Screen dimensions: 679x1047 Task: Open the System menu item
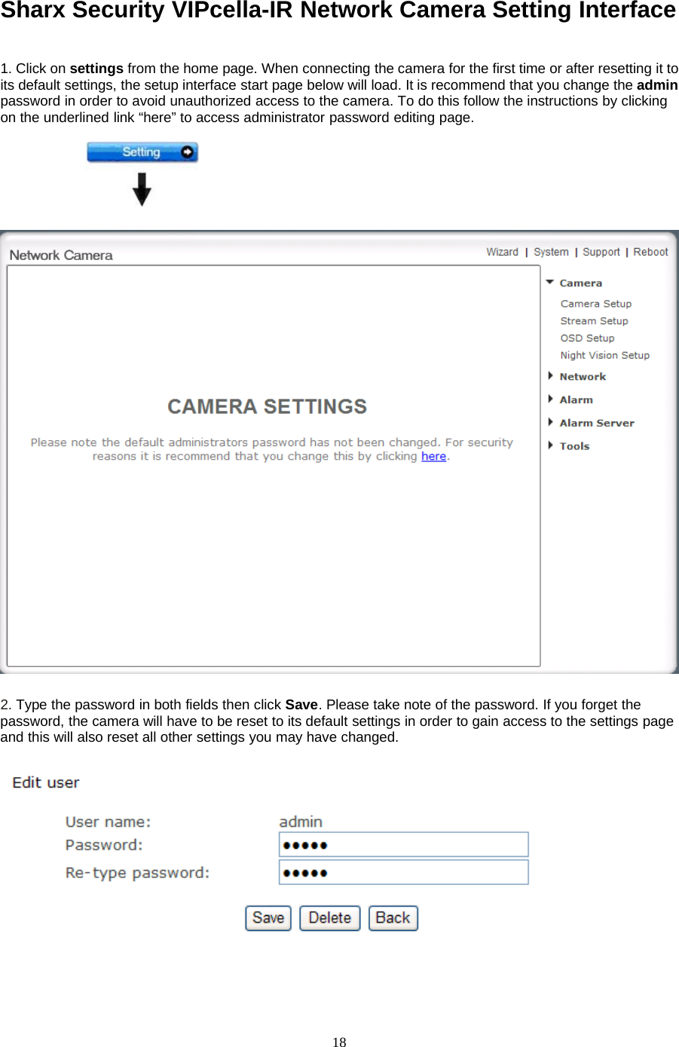[551, 251]
